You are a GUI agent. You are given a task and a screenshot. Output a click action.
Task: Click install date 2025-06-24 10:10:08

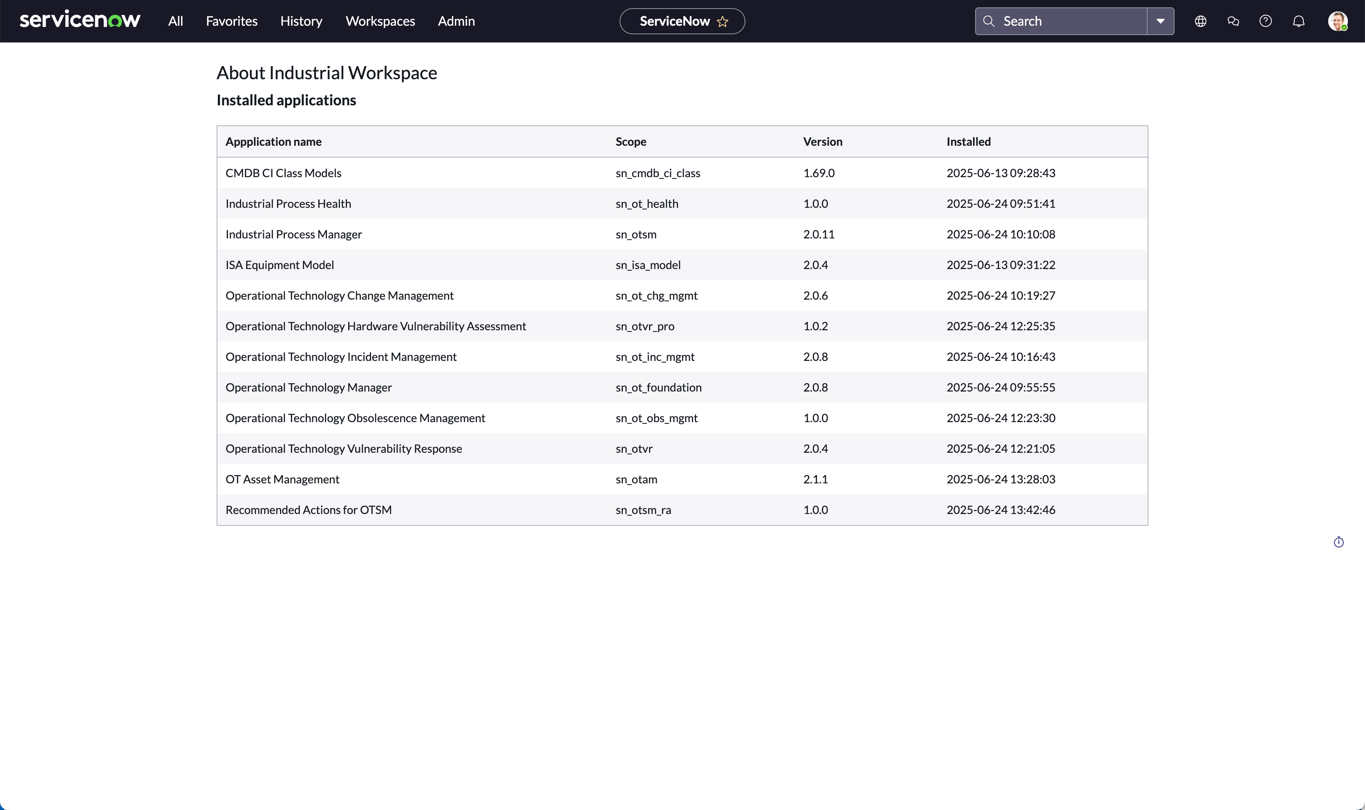[x=1001, y=234]
